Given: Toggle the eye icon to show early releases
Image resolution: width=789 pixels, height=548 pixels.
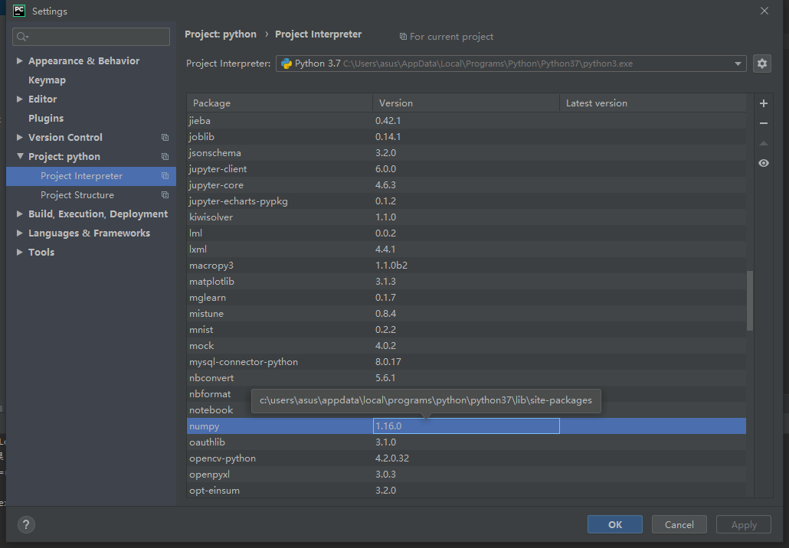Looking at the screenshot, I should pyautogui.click(x=763, y=163).
